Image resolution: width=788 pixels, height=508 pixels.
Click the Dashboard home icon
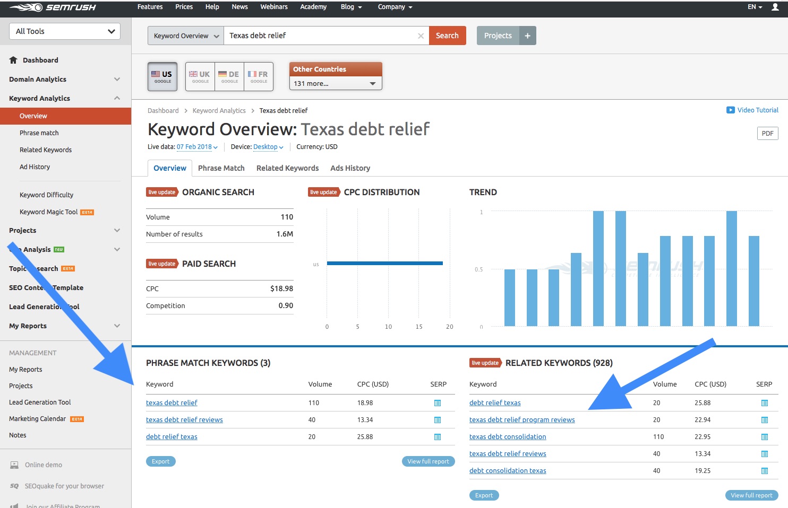13,60
